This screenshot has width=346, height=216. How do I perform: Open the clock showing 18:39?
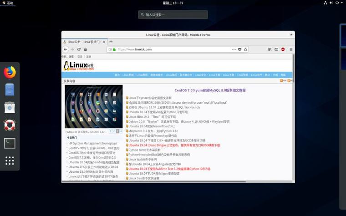[x=173, y=3]
